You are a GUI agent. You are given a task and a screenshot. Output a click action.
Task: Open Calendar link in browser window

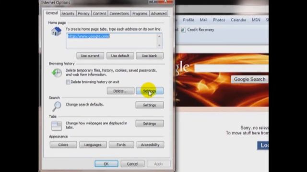(x=238, y=20)
